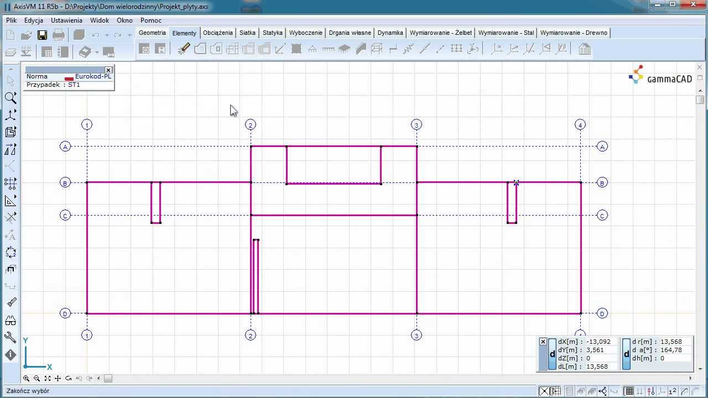Open the cross-section library I-beam icon
This screenshot has width=708, height=398.
[160, 49]
